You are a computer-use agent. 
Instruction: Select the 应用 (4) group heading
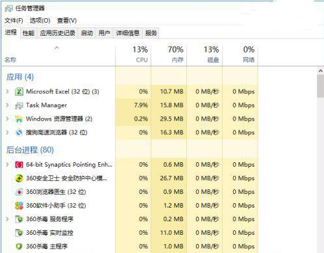point(20,77)
